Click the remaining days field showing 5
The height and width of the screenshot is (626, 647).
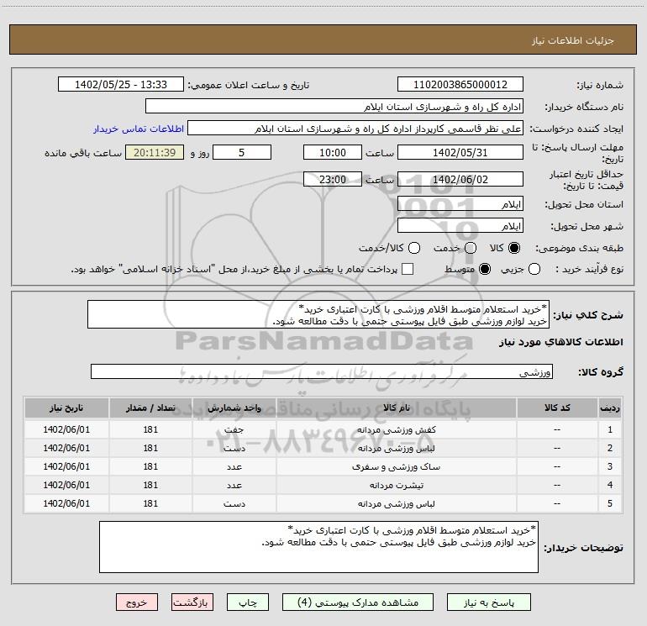(242, 152)
